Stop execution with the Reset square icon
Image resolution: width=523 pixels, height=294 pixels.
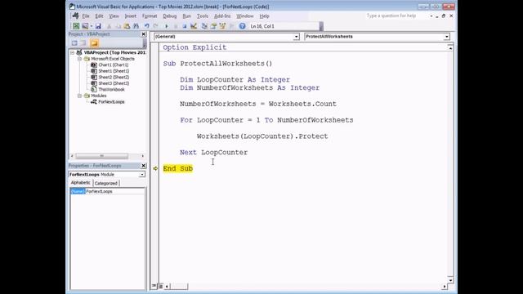tap(185, 26)
